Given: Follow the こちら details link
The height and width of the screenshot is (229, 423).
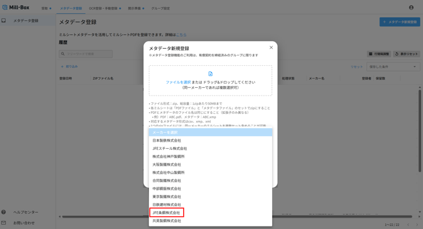Looking at the screenshot, I should (181, 35).
